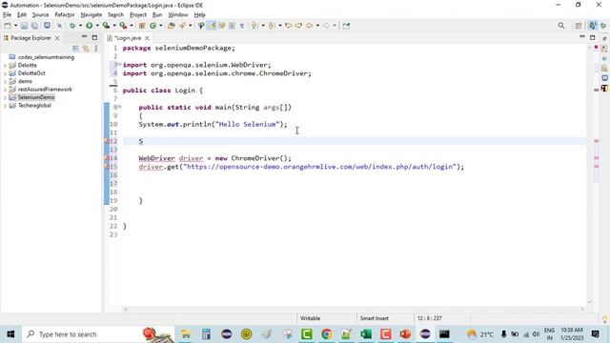Screen dimensions: 610x343
Task: Open the Refactor menu
Action: [x=65, y=15]
